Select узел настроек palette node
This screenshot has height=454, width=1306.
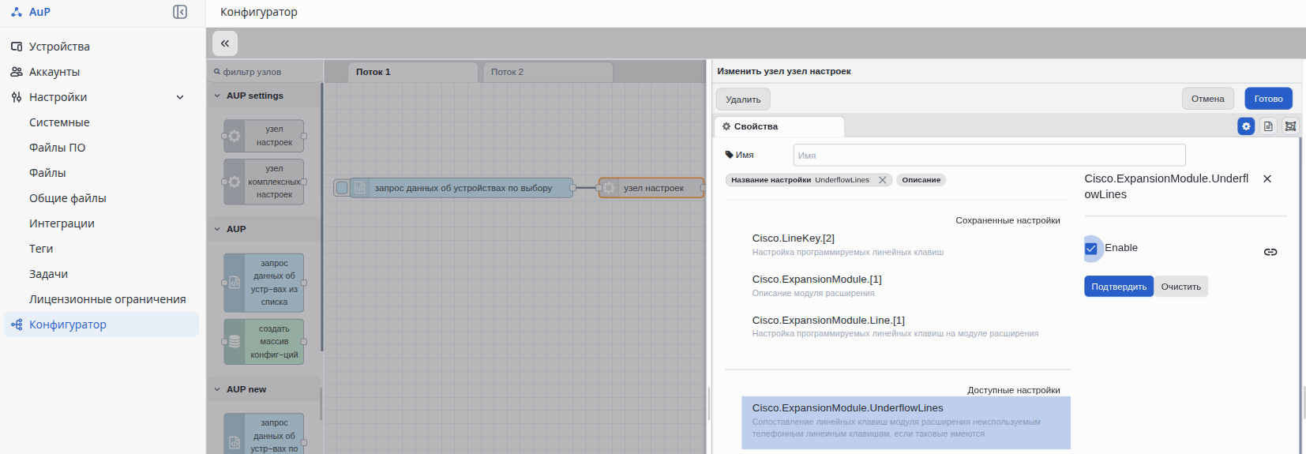(x=264, y=136)
